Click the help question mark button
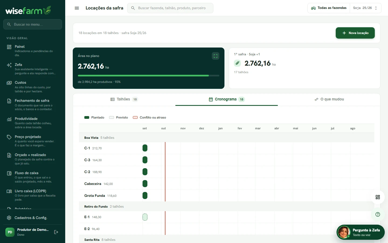The width and height of the screenshot is (388, 243). pyautogui.click(x=378, y=214)
